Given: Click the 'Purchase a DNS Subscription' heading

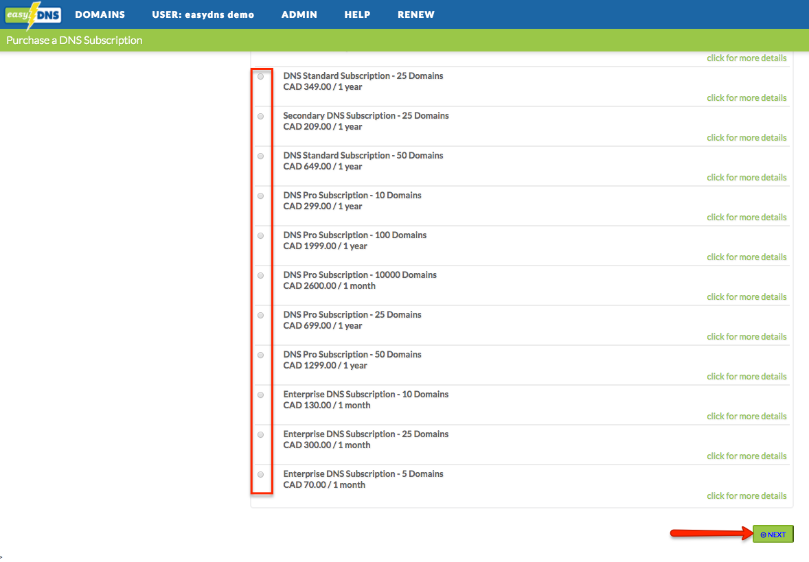Looking at the screenshot, I should click(x=74, y=40).
